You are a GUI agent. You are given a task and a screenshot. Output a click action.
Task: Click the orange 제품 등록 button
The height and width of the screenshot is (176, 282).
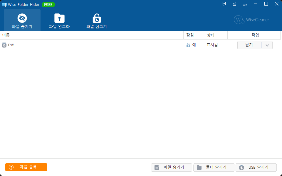pos(26,167)
